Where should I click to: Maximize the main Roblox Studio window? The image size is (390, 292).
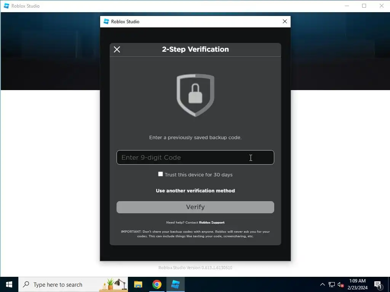tap(364, 6)
